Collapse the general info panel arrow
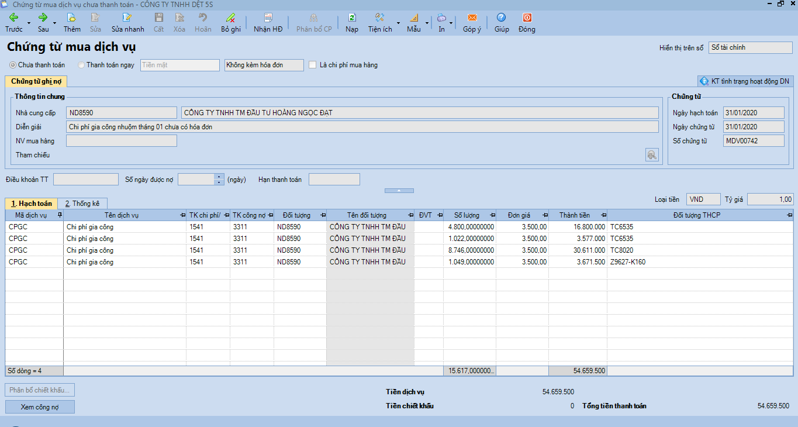Image resolution: width=798 pixels, height=427 pixels. [x=399, y=191]
